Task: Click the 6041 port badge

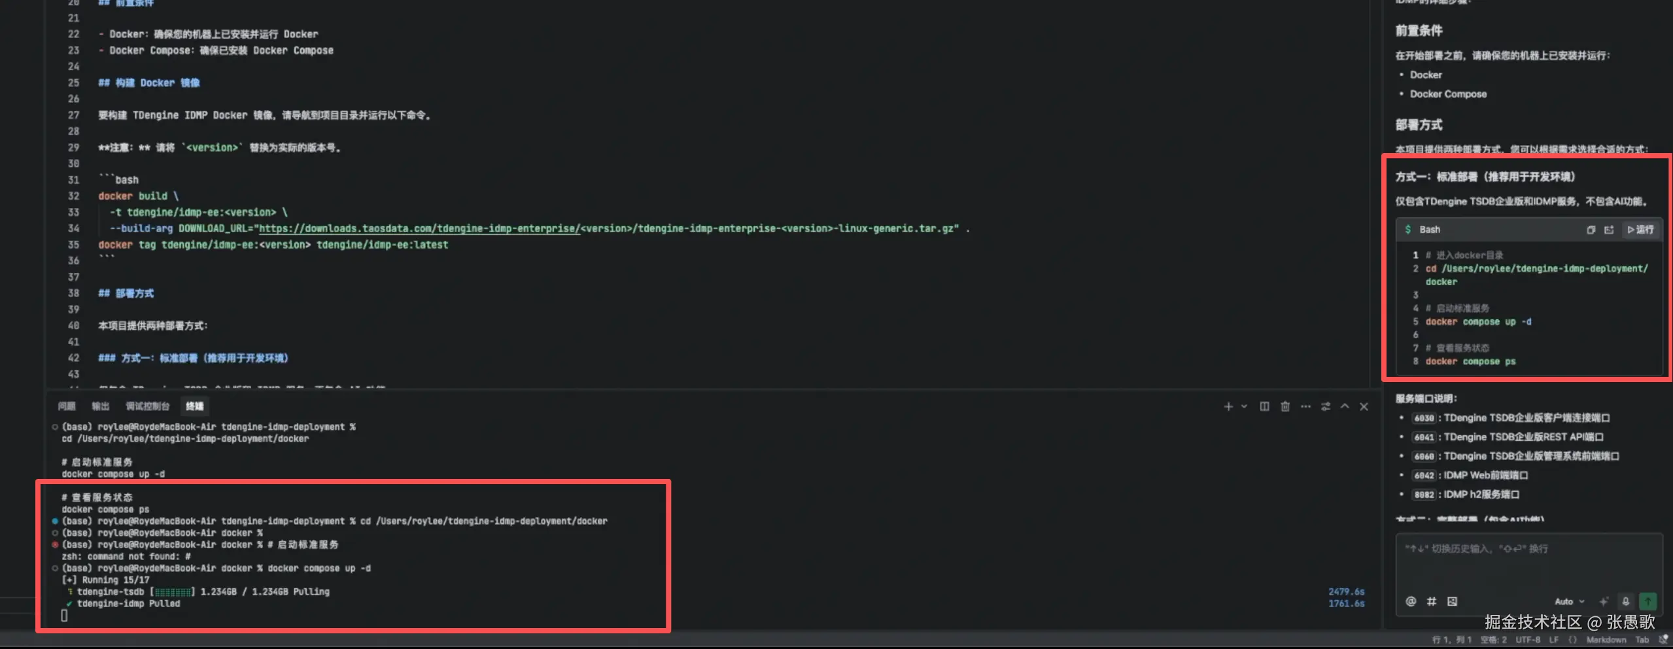Action: tap(1424, 437)
